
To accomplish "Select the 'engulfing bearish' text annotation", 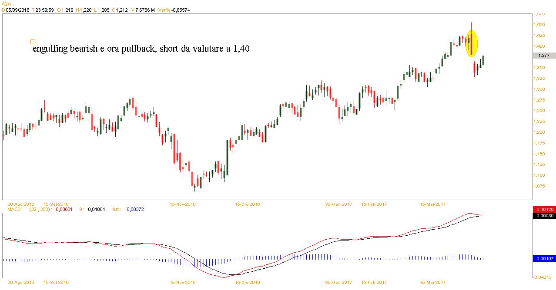I will [x=141, y=49].
